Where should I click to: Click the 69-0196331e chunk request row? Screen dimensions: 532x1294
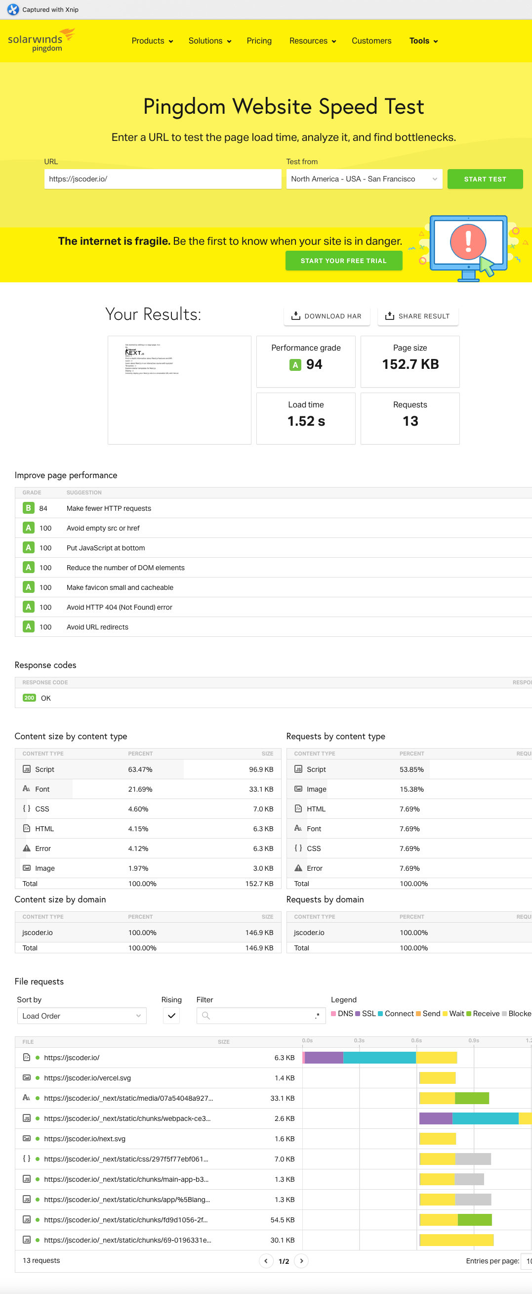click(274, 1240)
